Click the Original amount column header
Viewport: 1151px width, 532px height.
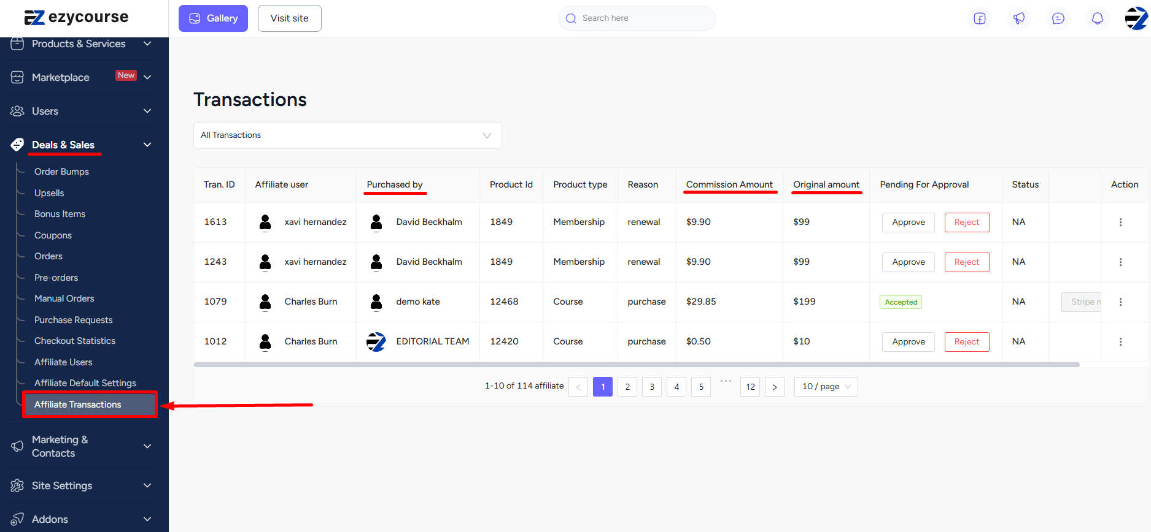tap(826, 184)
